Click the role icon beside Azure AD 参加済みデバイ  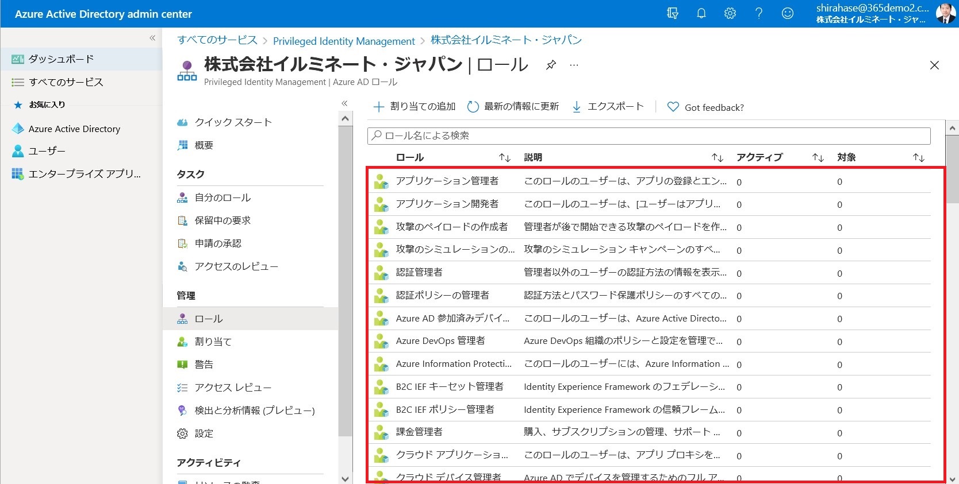point(381,319)
